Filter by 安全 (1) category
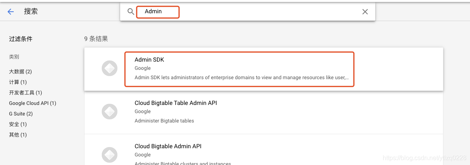 (x=18, y=124)
